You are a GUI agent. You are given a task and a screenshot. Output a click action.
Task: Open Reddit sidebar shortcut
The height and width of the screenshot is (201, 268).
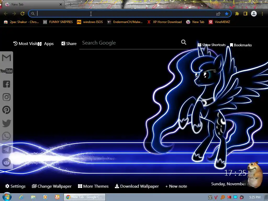[7, 162]
